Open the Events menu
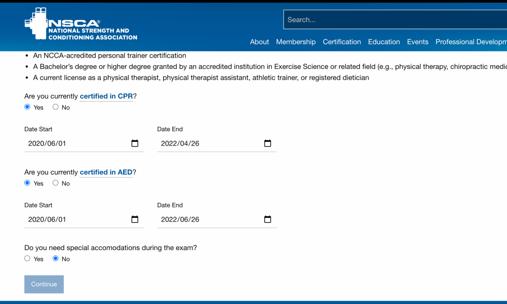The image size is (507, 304). click(417, 42)
